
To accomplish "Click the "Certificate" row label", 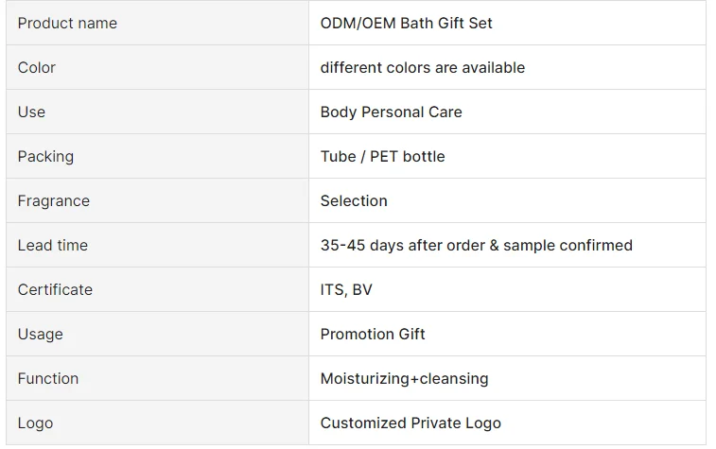I will [x=55, y=289].
